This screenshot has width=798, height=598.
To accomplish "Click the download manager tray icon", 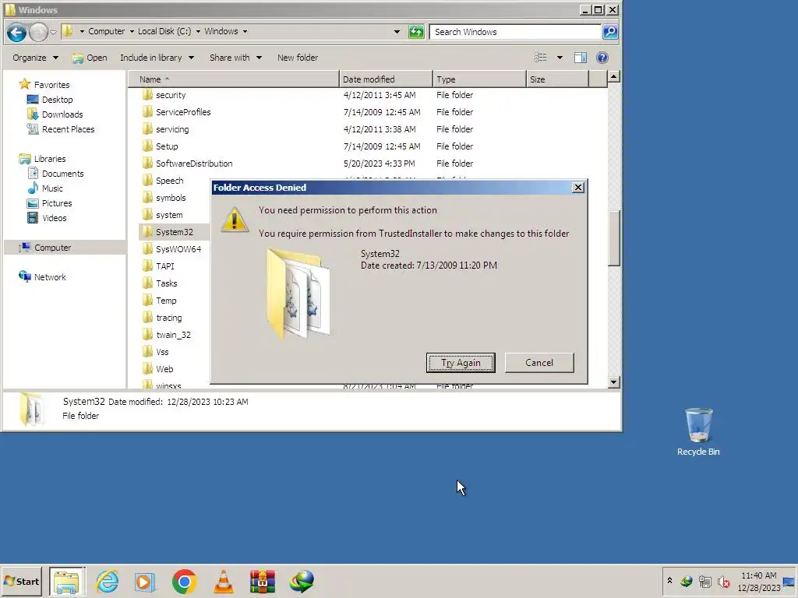I will coord(686,581).
